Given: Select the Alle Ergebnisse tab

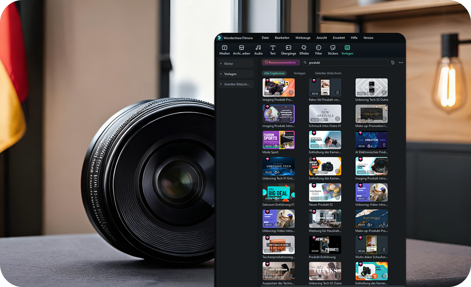Looking at the screenshot, I should coord(274,73).
